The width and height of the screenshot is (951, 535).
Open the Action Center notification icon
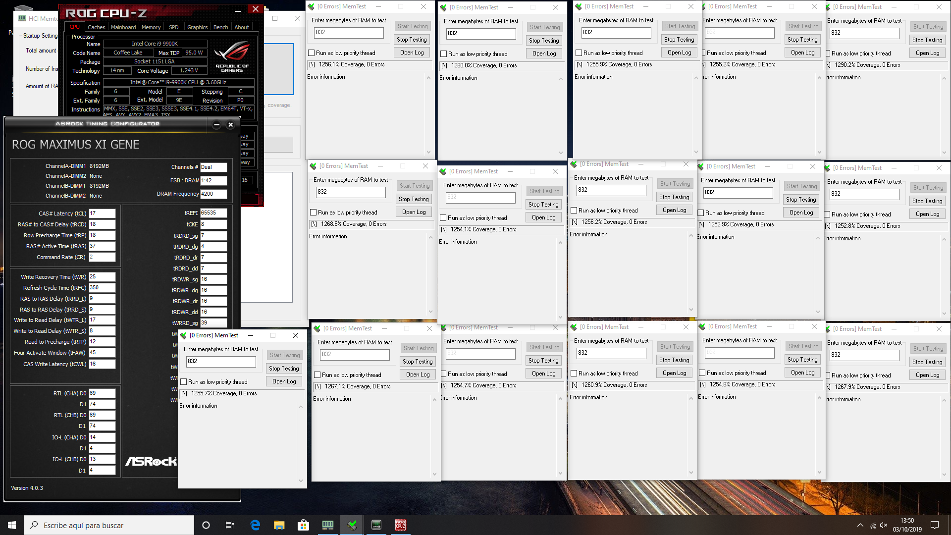tap(934, 525)
